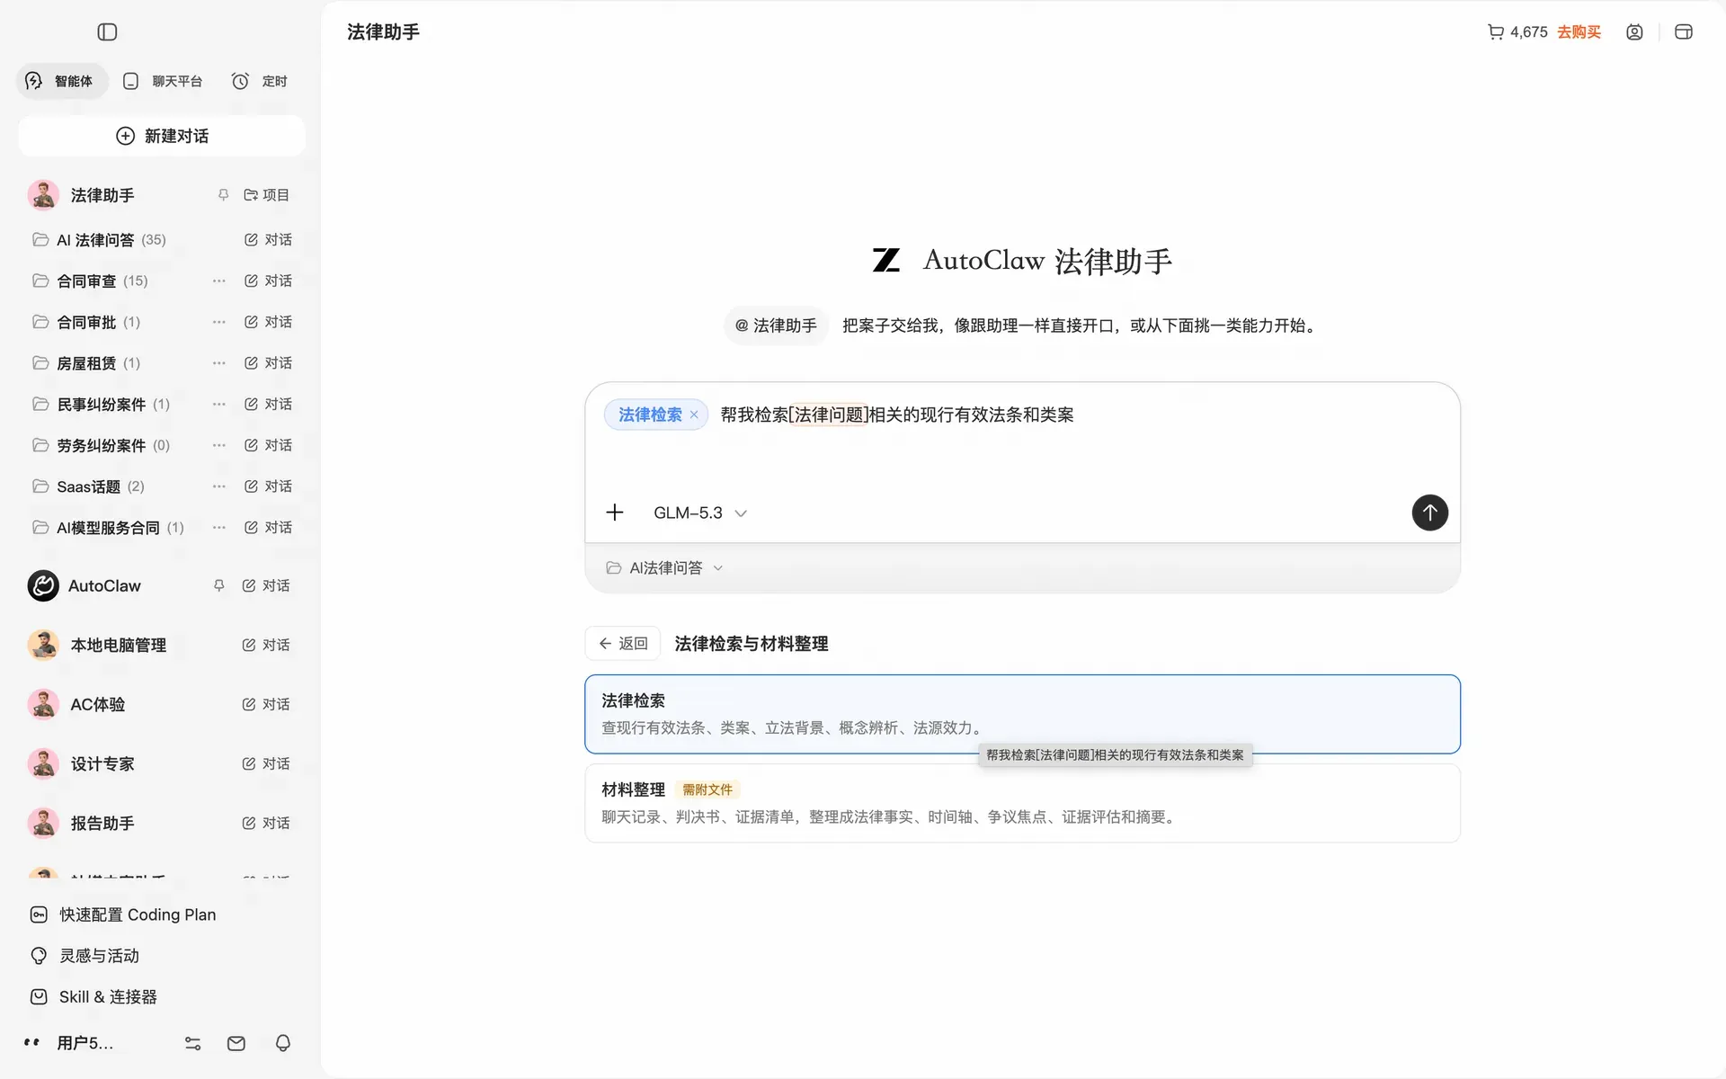Open more options for Saas话题
The image size is (1726, 1079).
tap(218, 486)
